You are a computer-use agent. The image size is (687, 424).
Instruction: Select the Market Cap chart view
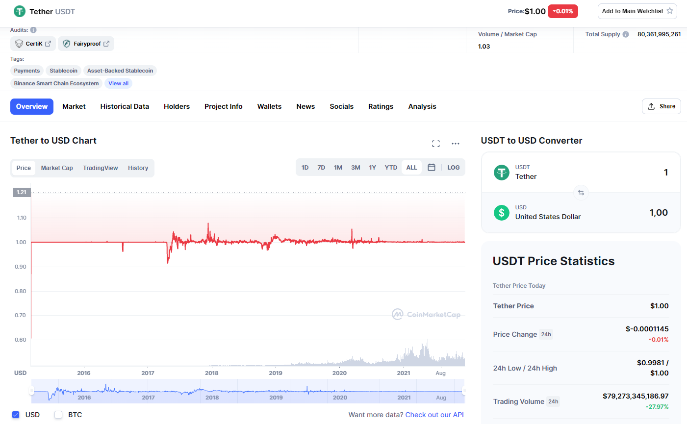point(57,168)
